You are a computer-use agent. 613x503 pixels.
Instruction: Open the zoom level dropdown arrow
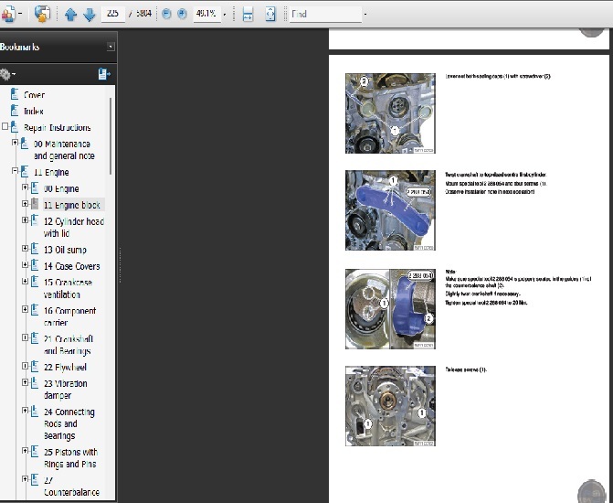[225, 15]
